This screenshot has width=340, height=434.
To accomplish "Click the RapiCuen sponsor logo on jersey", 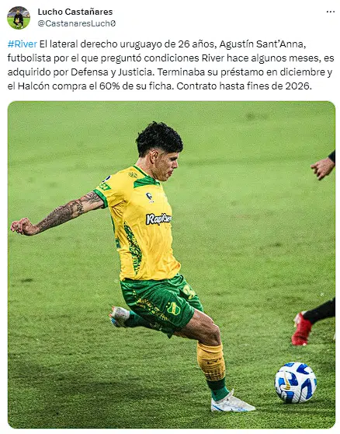I will 158,219.
